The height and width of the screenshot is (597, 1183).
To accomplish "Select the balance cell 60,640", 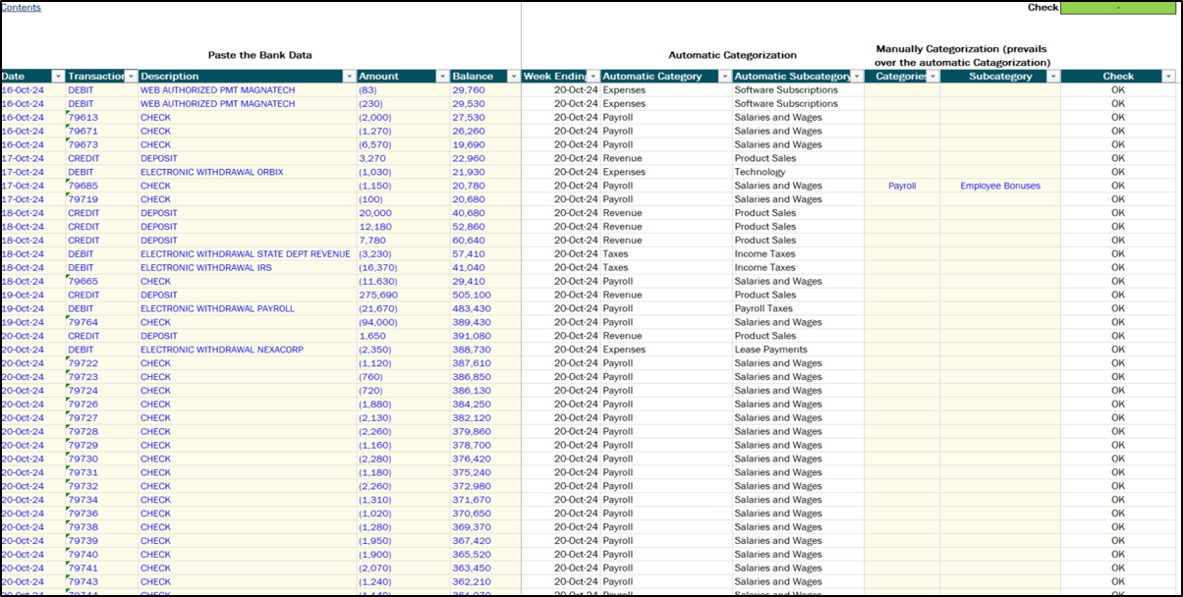I will pos(484,241).
